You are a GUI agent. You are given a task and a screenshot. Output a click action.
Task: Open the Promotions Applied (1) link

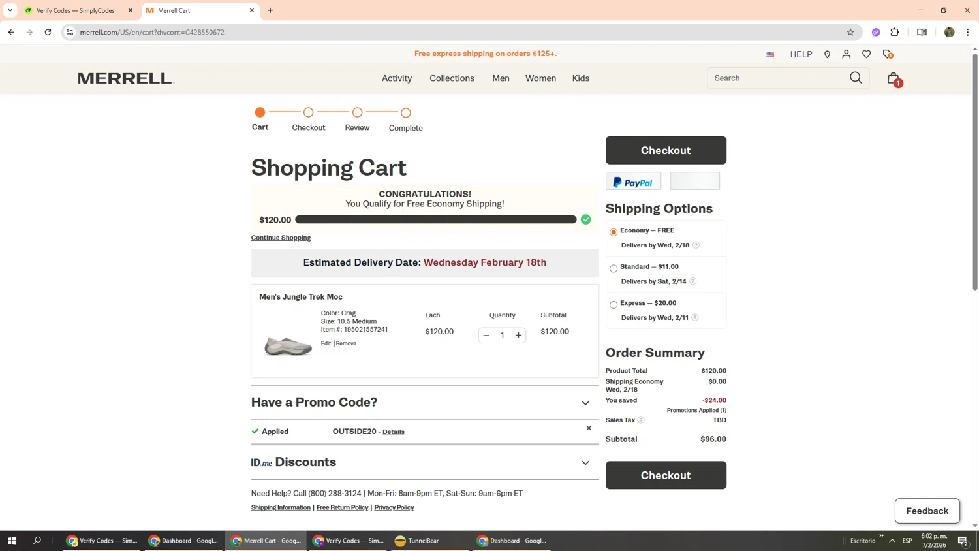tap(696, 410)
